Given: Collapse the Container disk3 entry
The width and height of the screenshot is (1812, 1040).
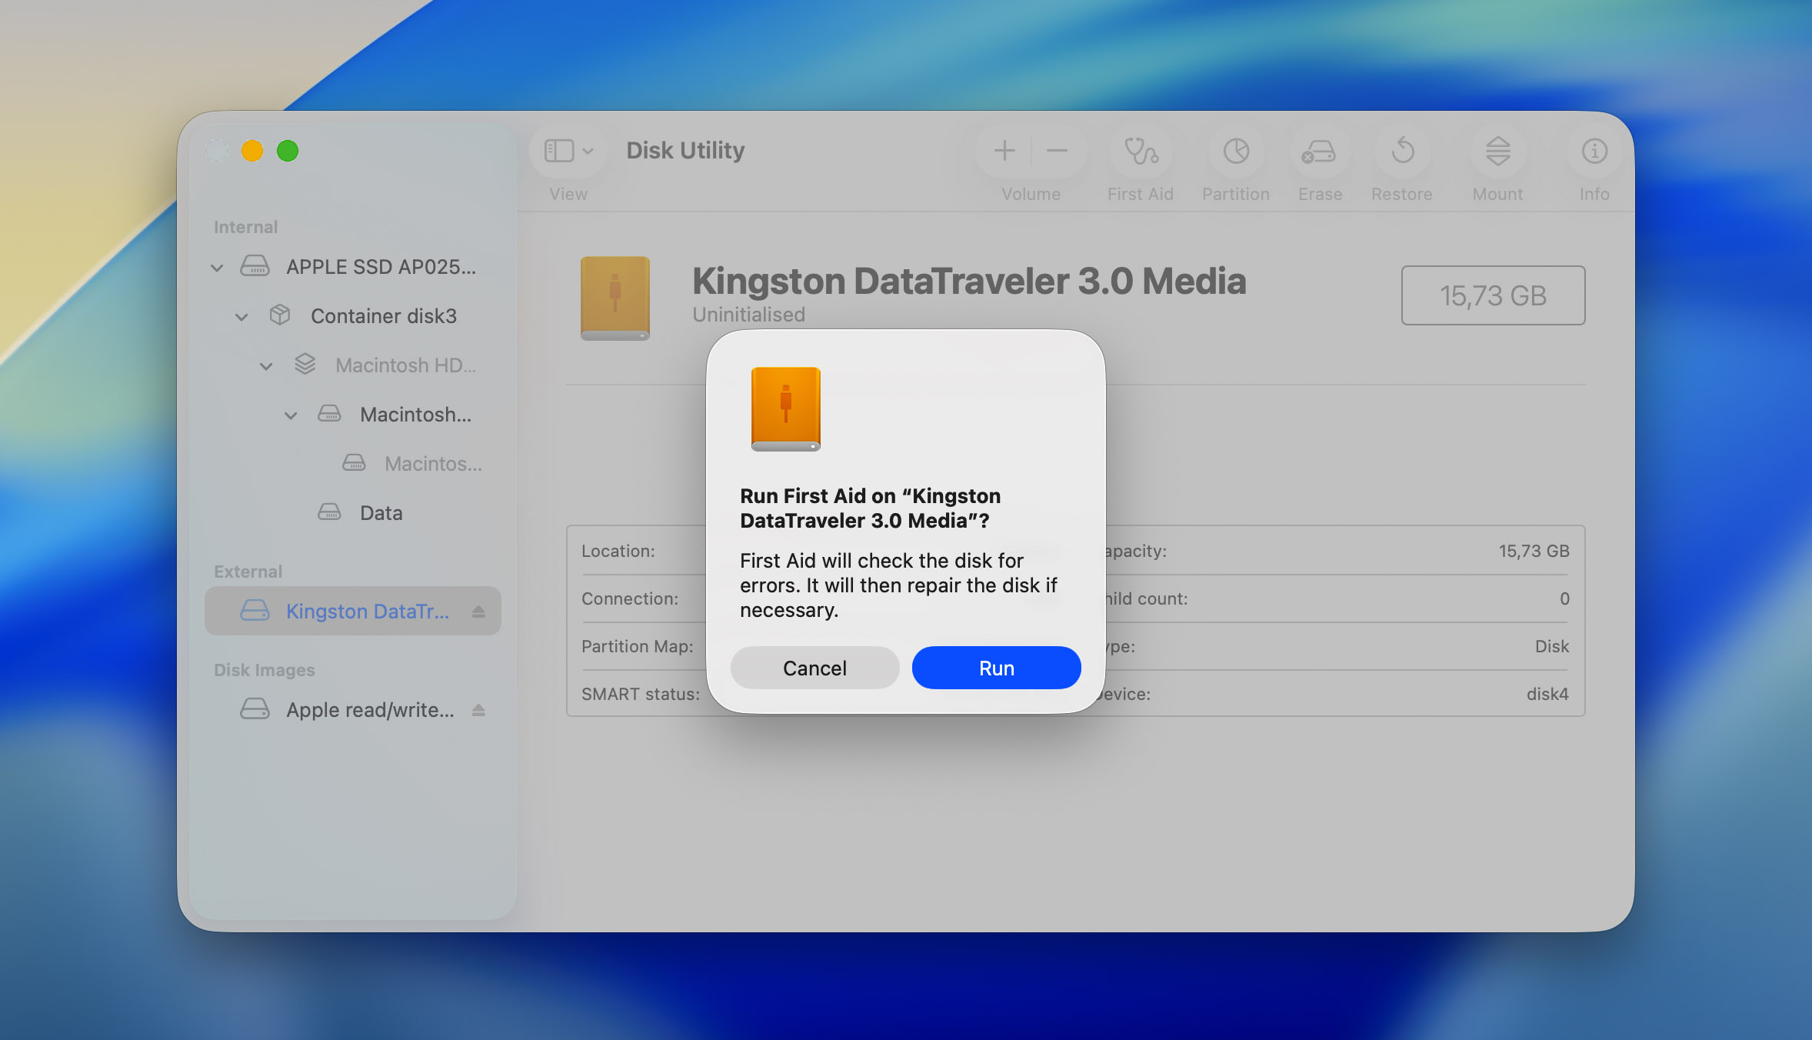Looking at the screenshot, I should pyautogui.click(x=241, y=317).
